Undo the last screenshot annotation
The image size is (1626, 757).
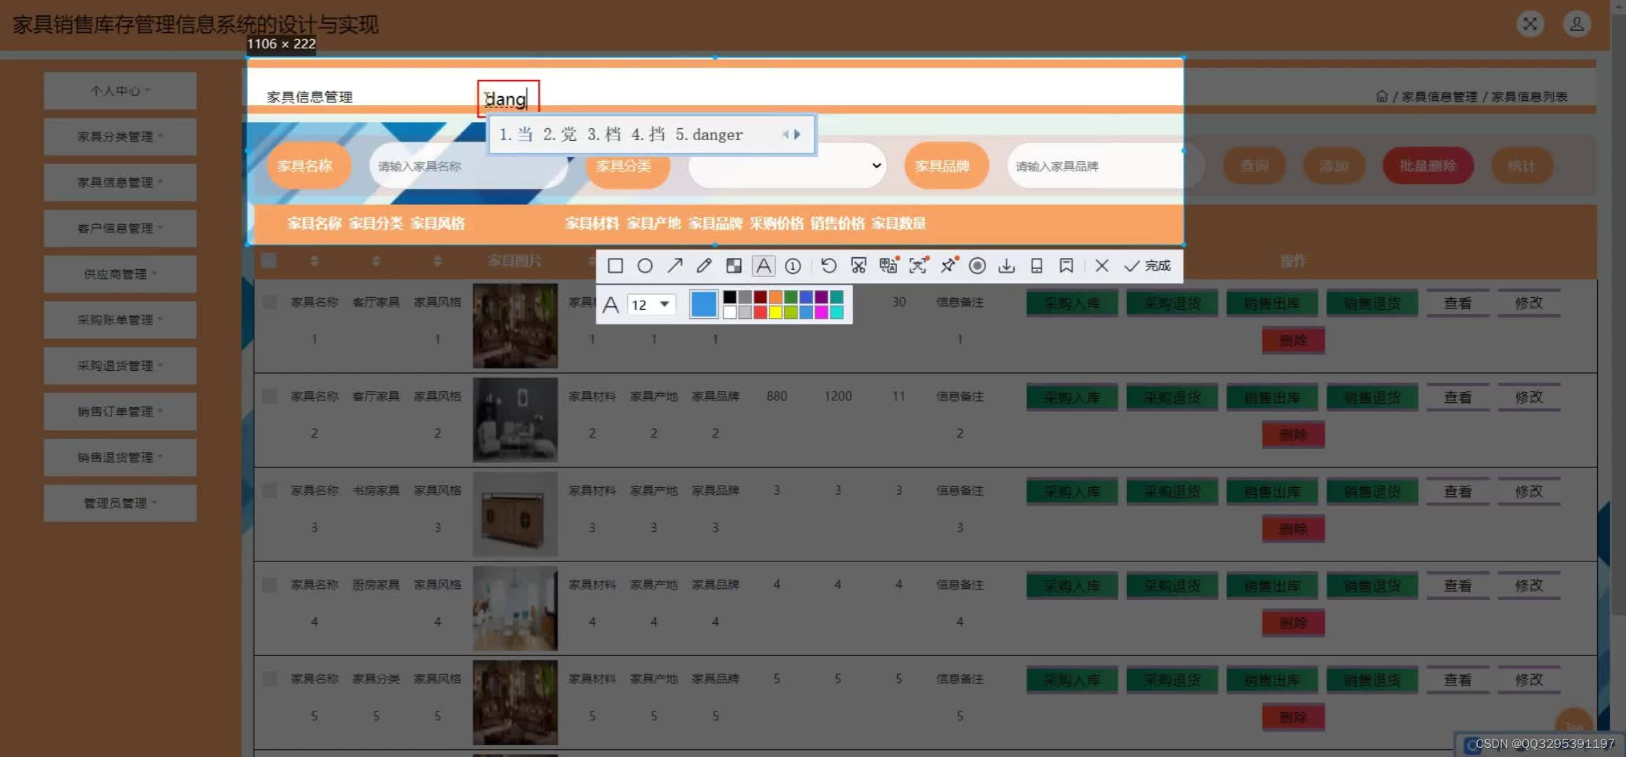(828, 266)
